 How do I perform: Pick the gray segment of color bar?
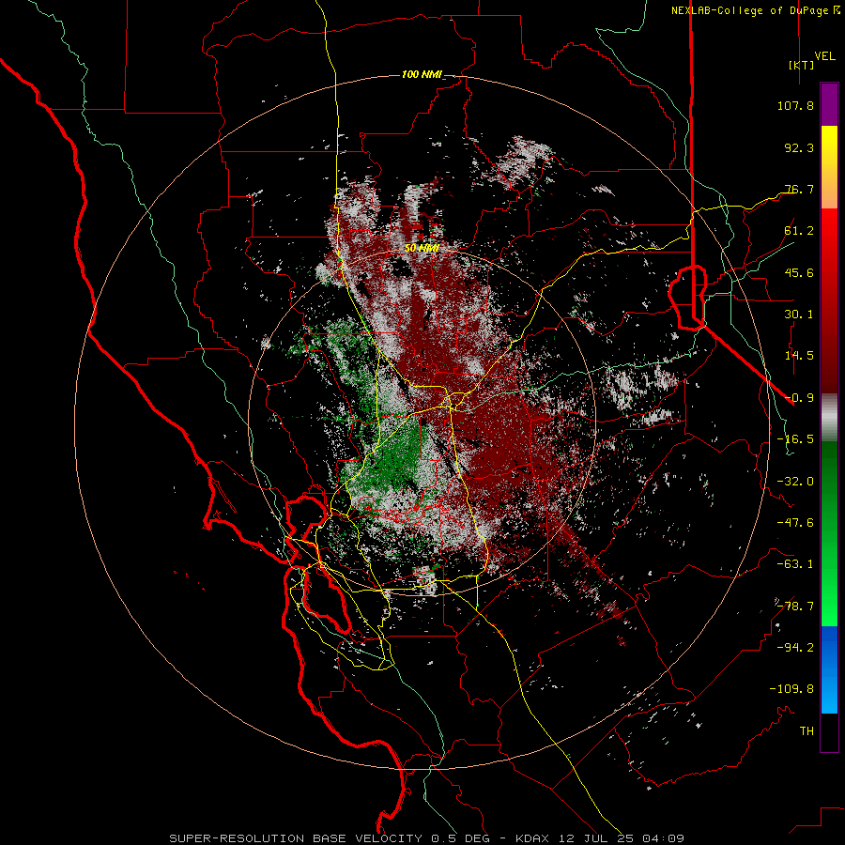829,418
